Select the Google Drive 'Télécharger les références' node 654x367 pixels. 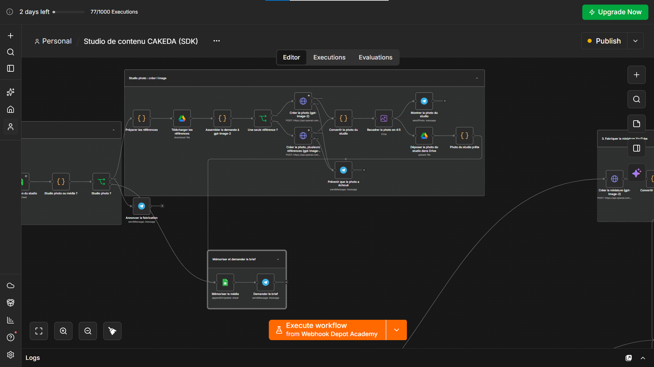point(182,118)
